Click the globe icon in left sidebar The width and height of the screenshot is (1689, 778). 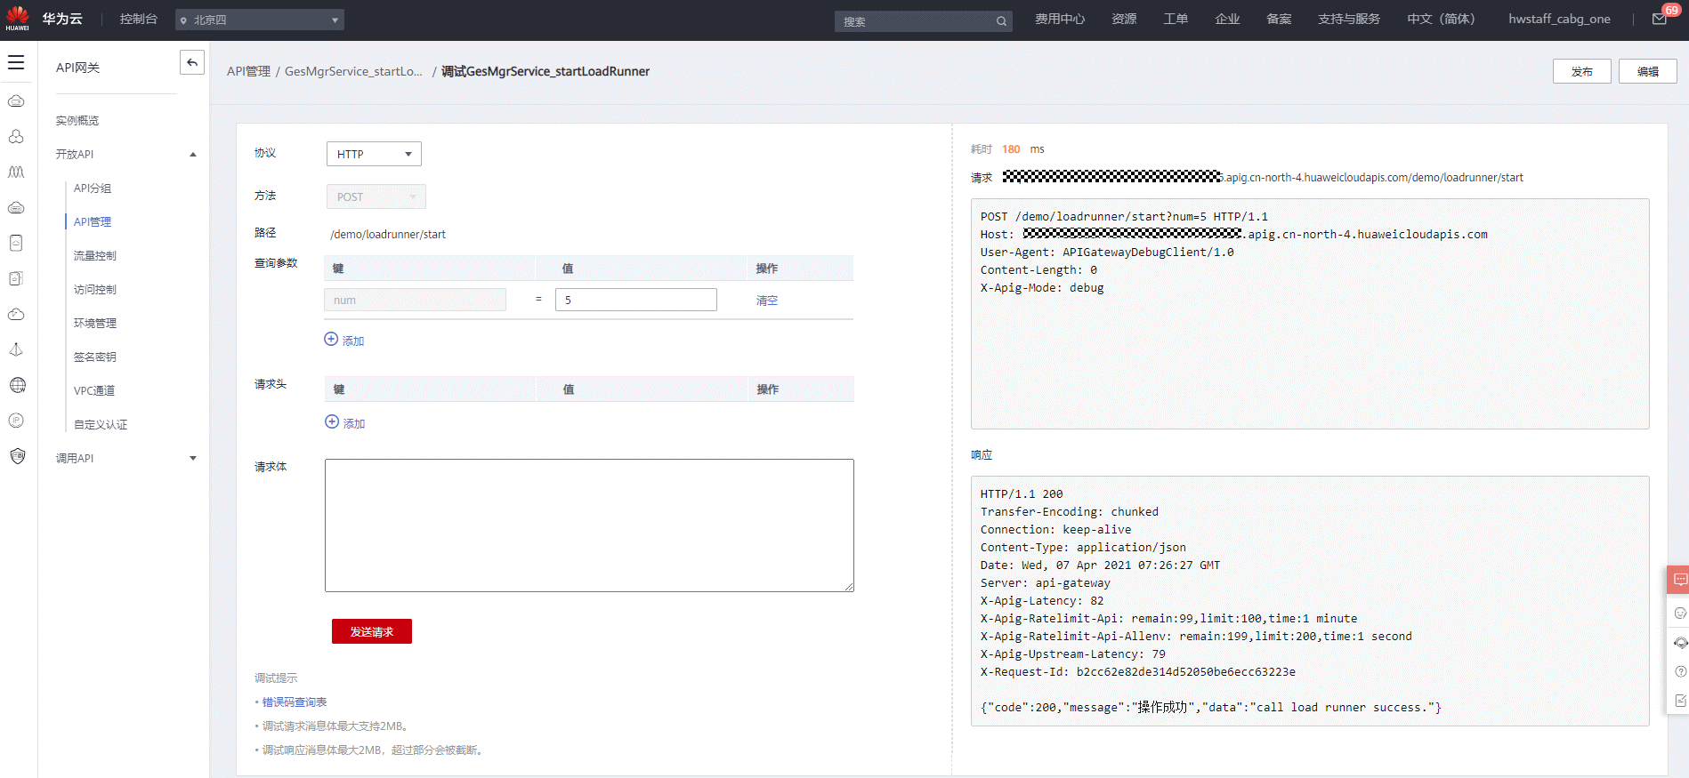17,385
